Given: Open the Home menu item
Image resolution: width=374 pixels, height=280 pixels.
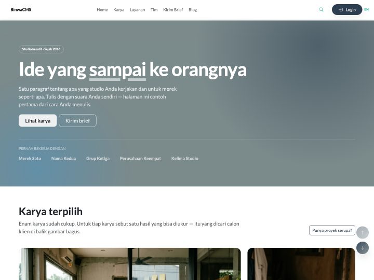Looking at the screenshot, I should [102, 10].
